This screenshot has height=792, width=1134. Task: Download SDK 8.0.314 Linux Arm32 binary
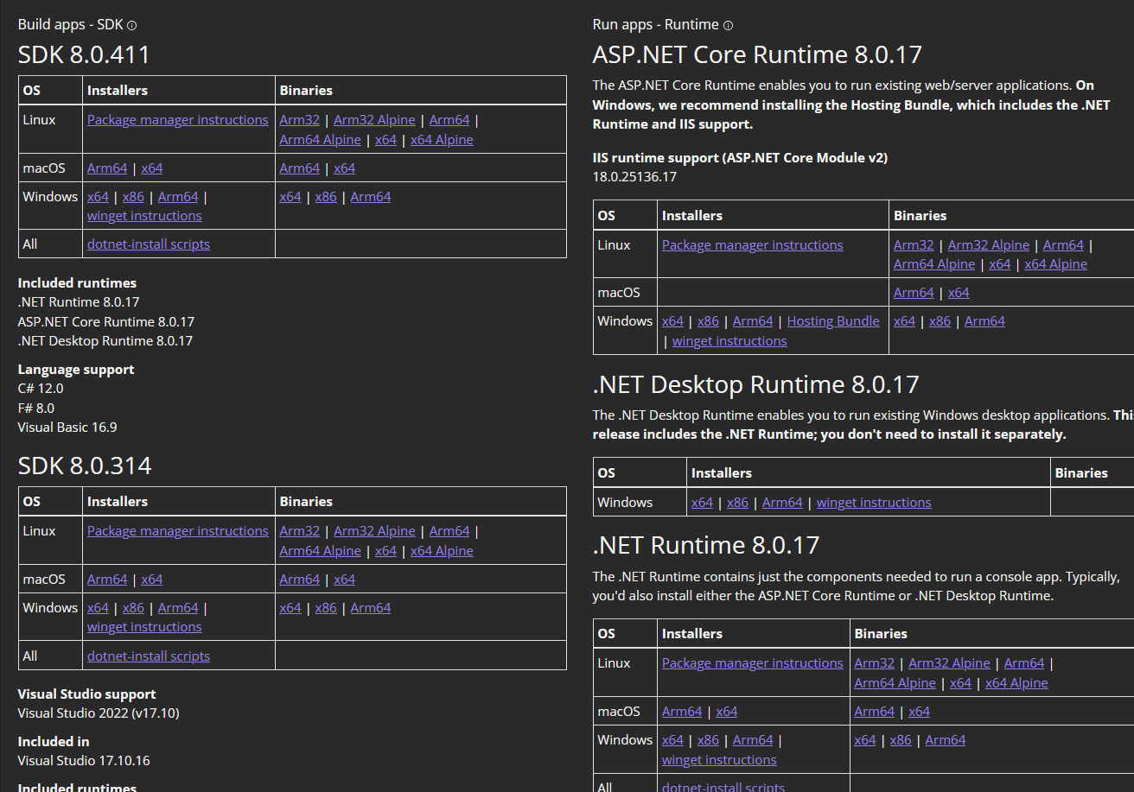(x=300, y=531)
